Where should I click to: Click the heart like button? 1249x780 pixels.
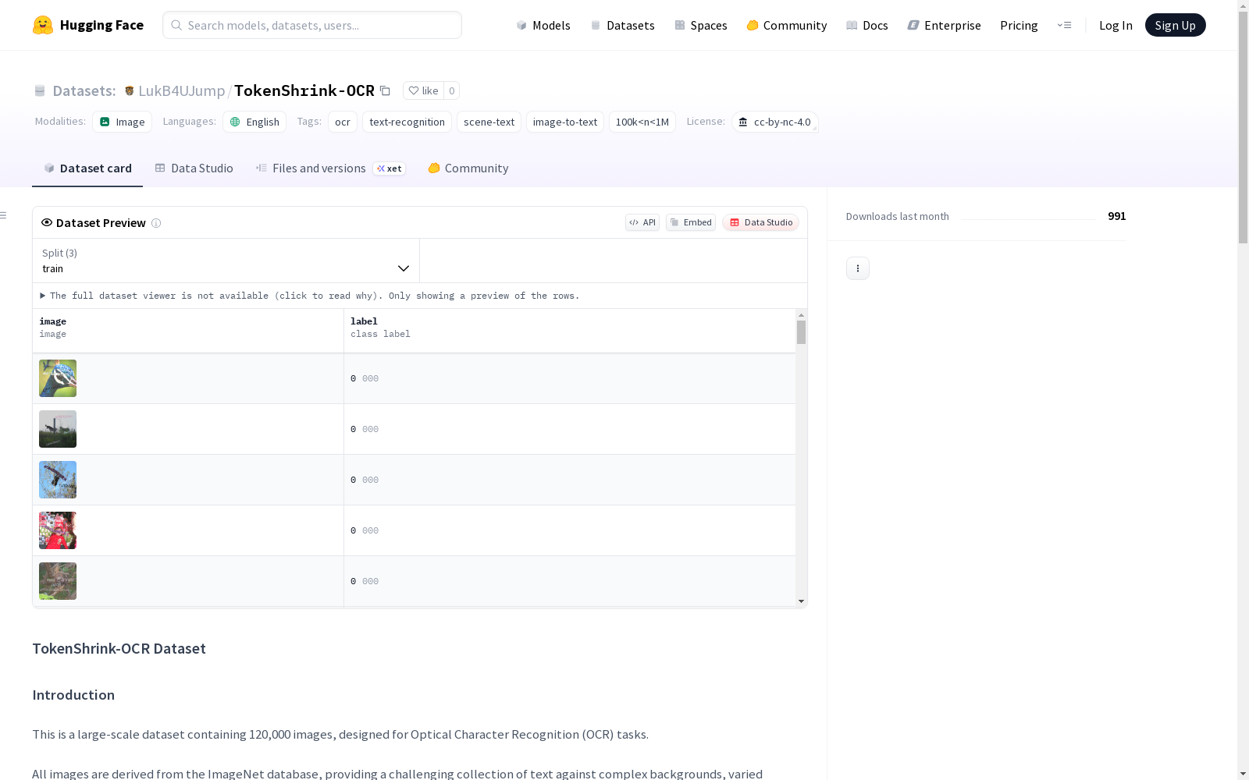click(x=423, y=90)
